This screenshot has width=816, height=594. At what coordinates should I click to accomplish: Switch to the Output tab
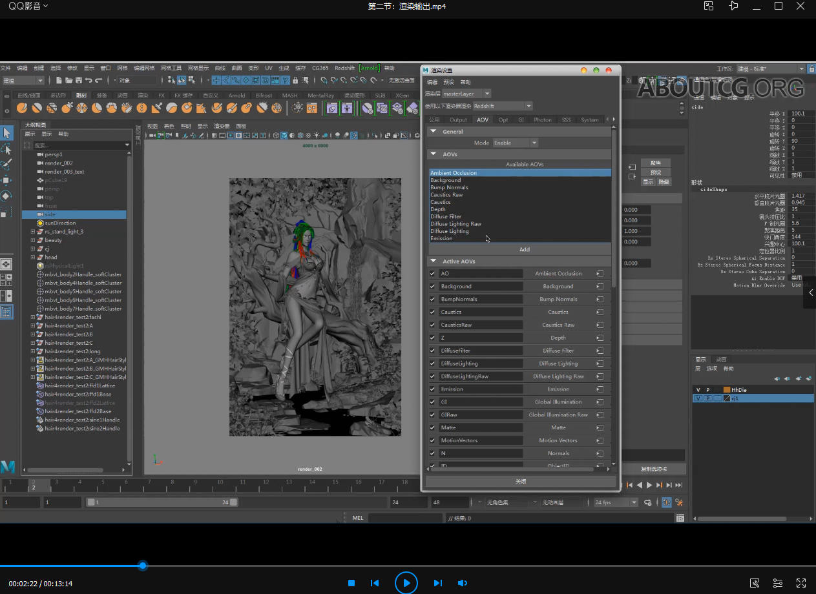(x=458, y=120)
